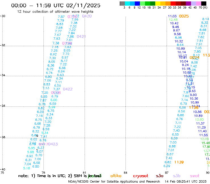
Task: Select the '7.03' wave height value
Action: (x=173, y=142)
